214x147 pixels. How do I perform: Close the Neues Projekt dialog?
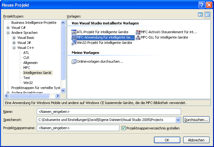pyautogui.click(x=209, y=5)
